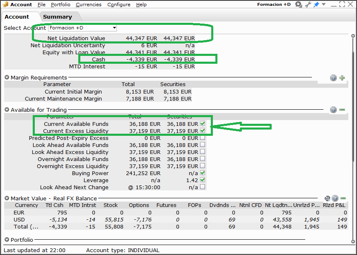Click the wrench settings icon in title bar

(x=308, y=5)
